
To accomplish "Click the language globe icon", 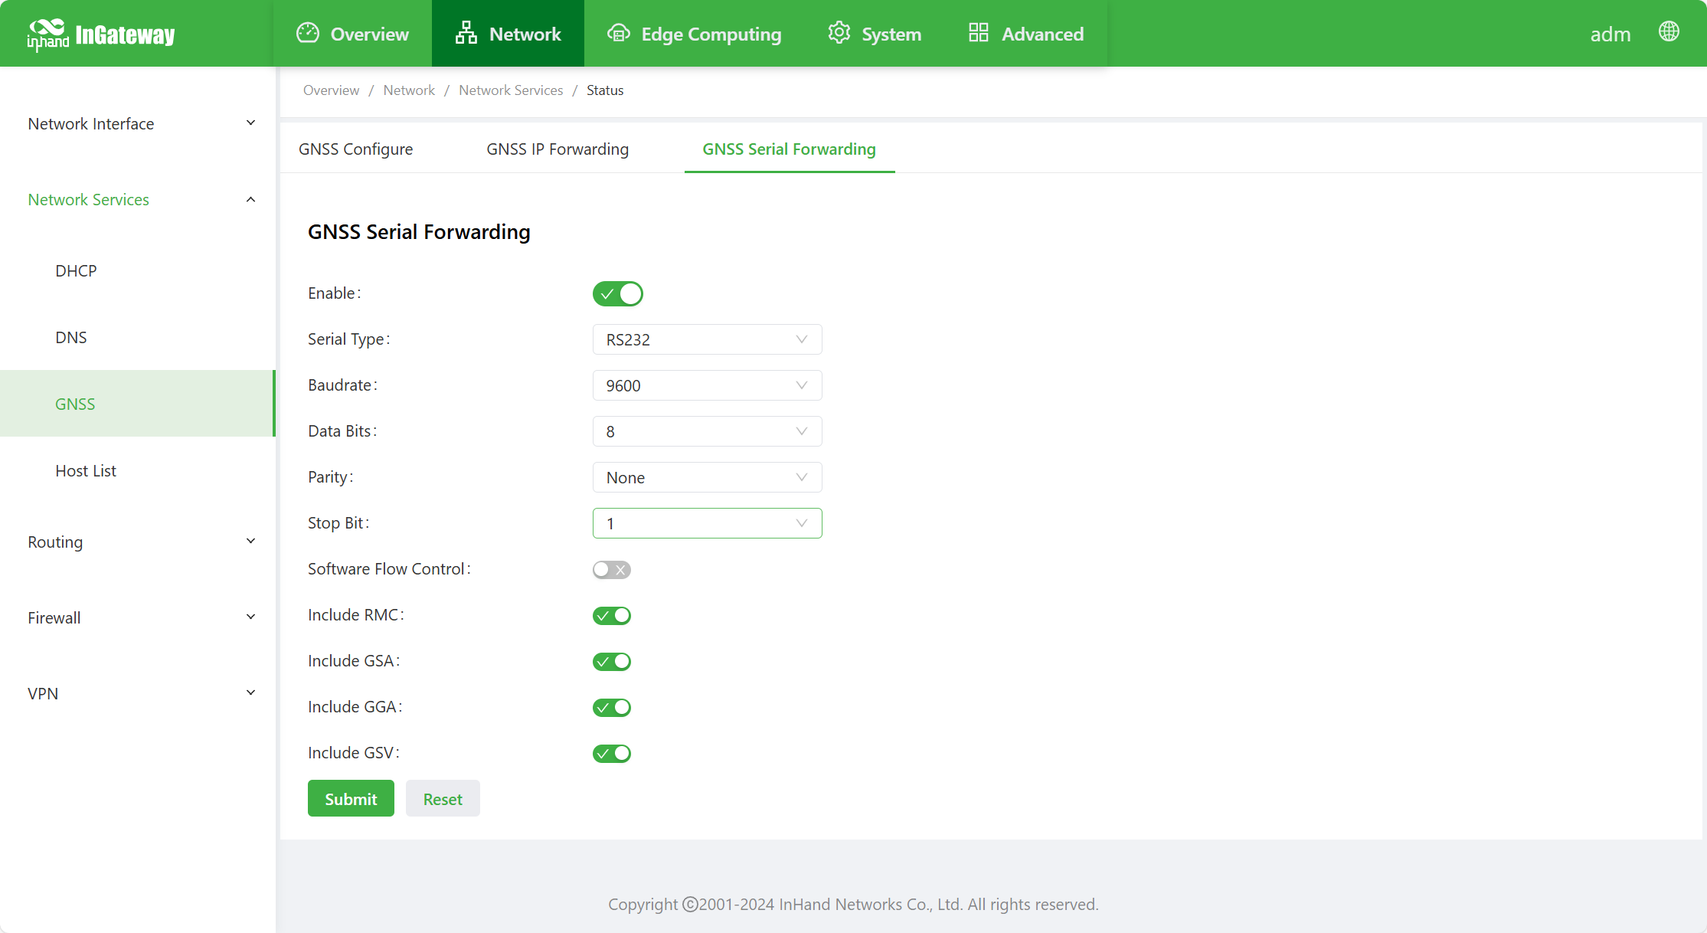I will point(1669,31).
